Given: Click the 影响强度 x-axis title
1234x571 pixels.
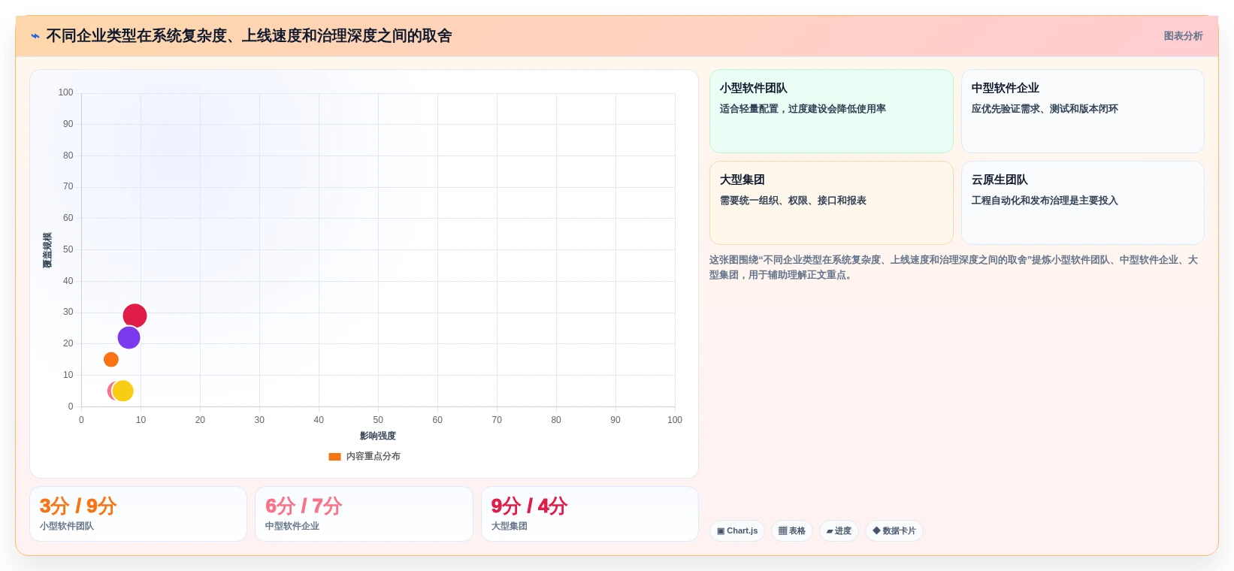Looking at the screenshot, I should pyautogui.click(x=378, y=436).
